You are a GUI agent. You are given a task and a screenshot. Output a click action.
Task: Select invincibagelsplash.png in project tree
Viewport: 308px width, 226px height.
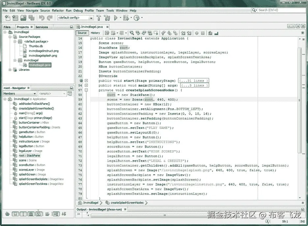(43, 56)
